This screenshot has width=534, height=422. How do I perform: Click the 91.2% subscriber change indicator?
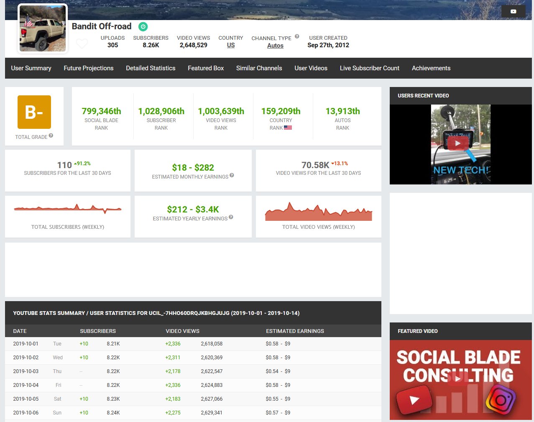82,164
